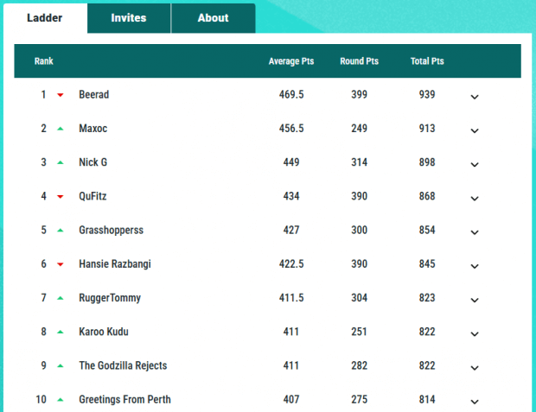Click the green up arrow beside RuggerTommy
The width and height of the screenshot is (536, 412).
61,298
